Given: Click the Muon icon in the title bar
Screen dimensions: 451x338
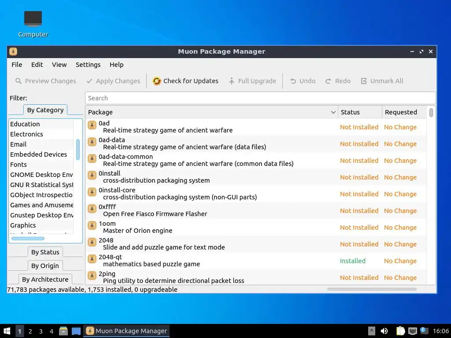Looking at the screenshot, I should click(x=13, y=51).
